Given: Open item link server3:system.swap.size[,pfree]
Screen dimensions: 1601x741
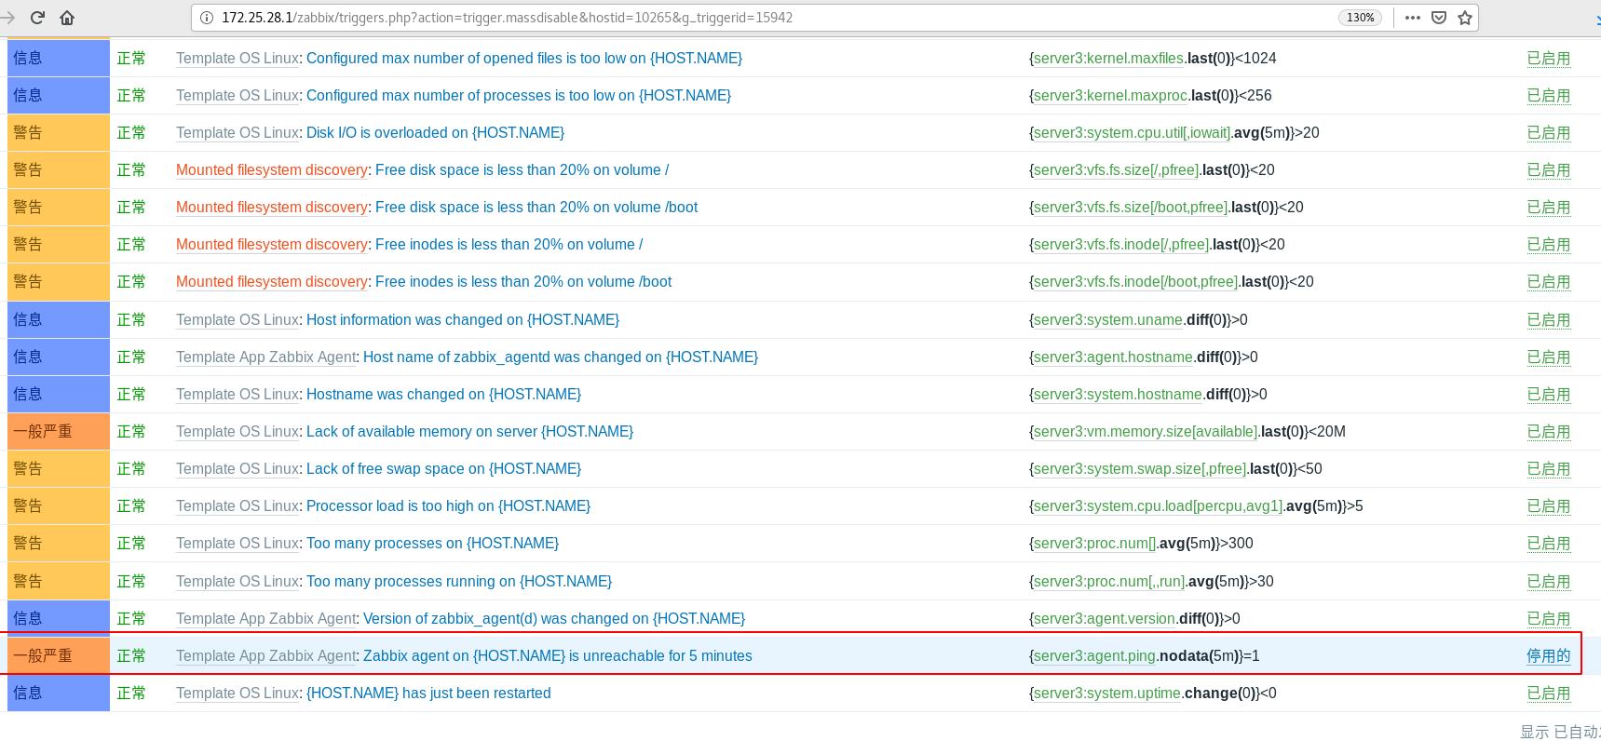Looking at the screenshot, I should (x=1140, y=468).
